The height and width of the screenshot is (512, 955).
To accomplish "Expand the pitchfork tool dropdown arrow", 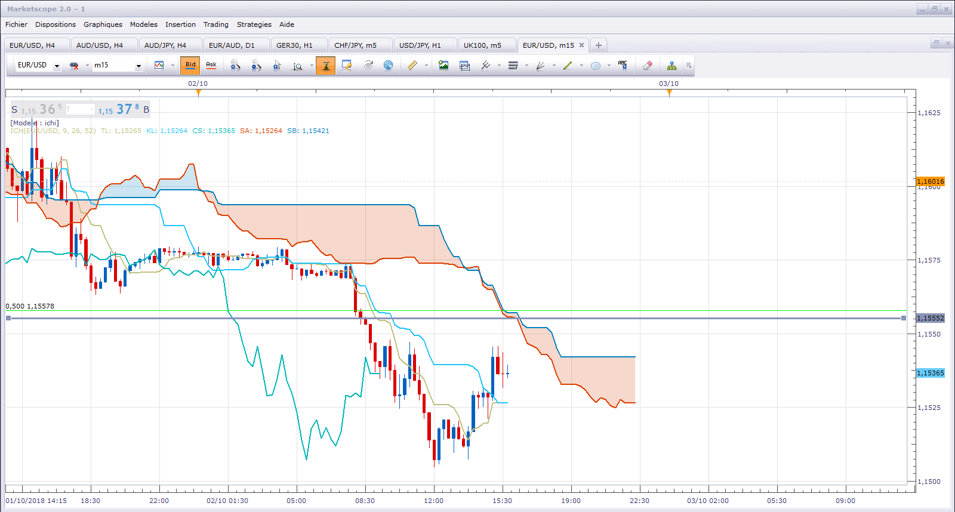I will pos(499,66).
